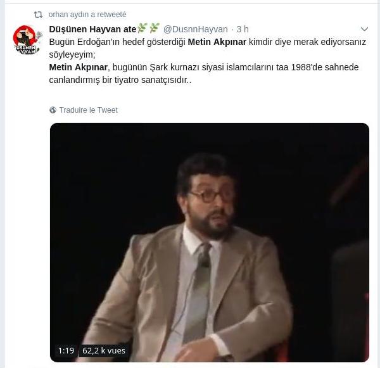
Task: Click the second green leaf emoji before the handle
Action: click(x=154, y=28)
